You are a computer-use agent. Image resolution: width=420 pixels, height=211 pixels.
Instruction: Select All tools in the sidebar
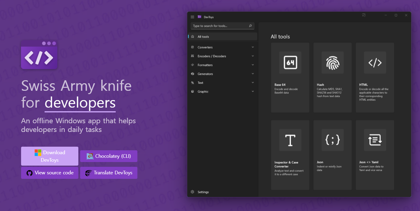pos(223,37)
